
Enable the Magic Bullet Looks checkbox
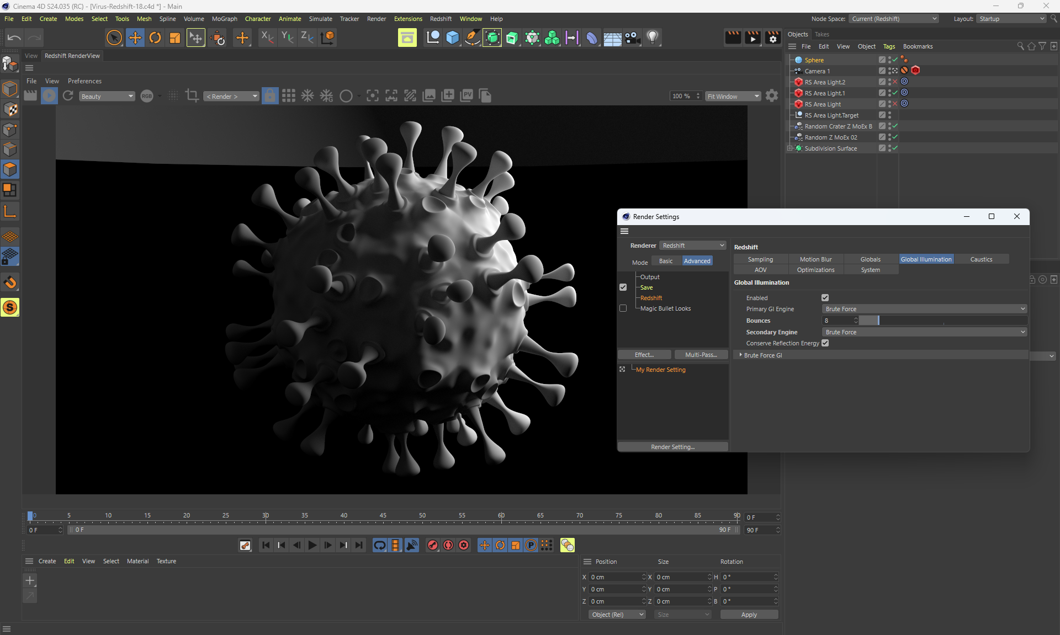click(623, 308)
